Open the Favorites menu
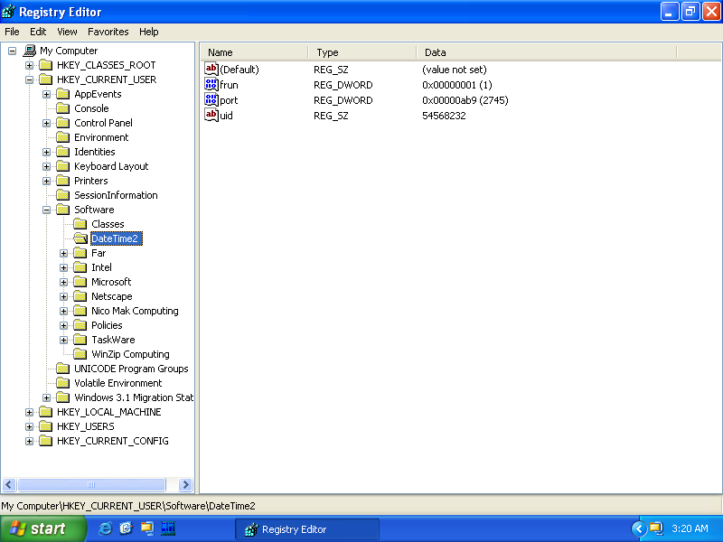Image resolution: width=723 pixels, height=542 pixels. pyautogui.click(x=108, y=32)
